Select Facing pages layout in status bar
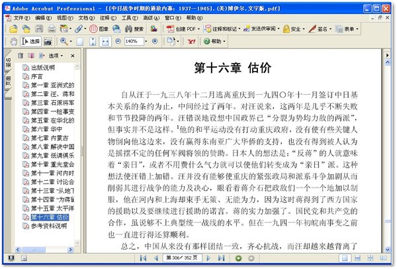Screen dimensions: 397x269 [383, 258]
